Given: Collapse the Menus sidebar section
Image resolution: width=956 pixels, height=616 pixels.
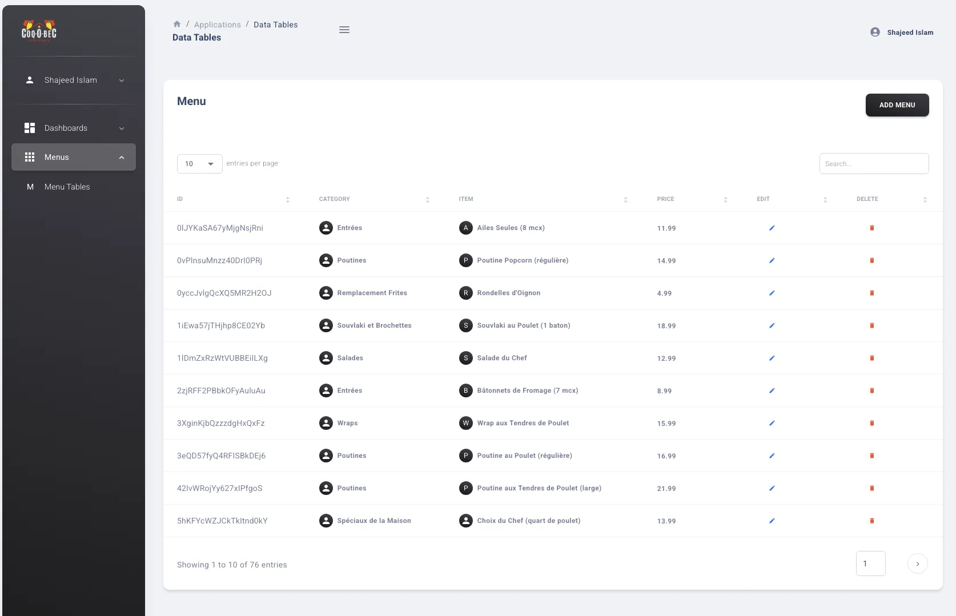Looking at the screenshot, I should [74, 157].
